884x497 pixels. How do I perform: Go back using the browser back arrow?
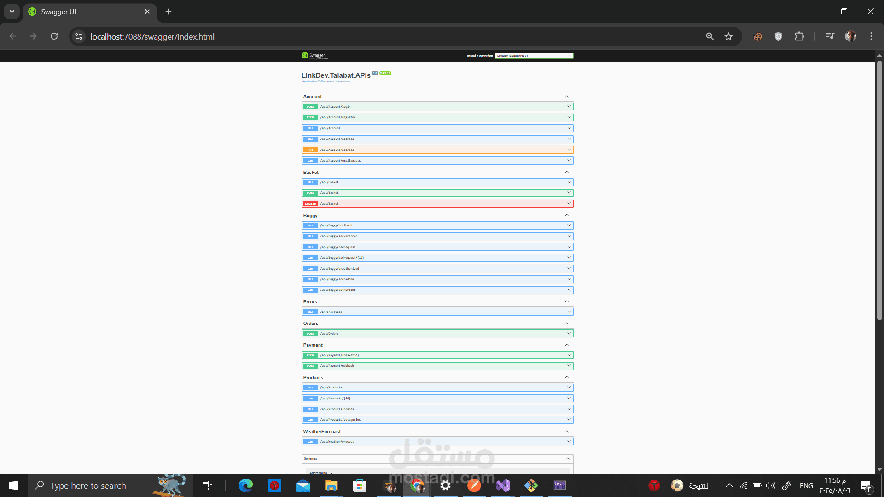point(13,36)
